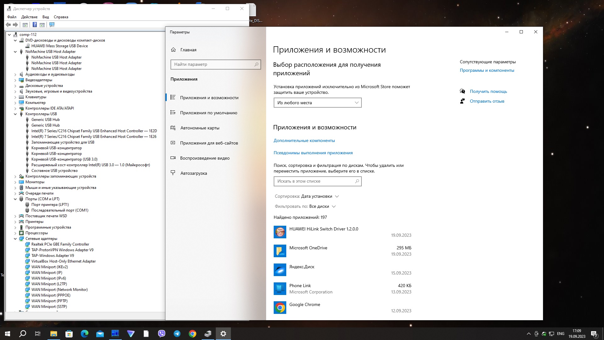Click the Google Chrome app icon in list
Screen dimensions: 604x340
(280, 308)
